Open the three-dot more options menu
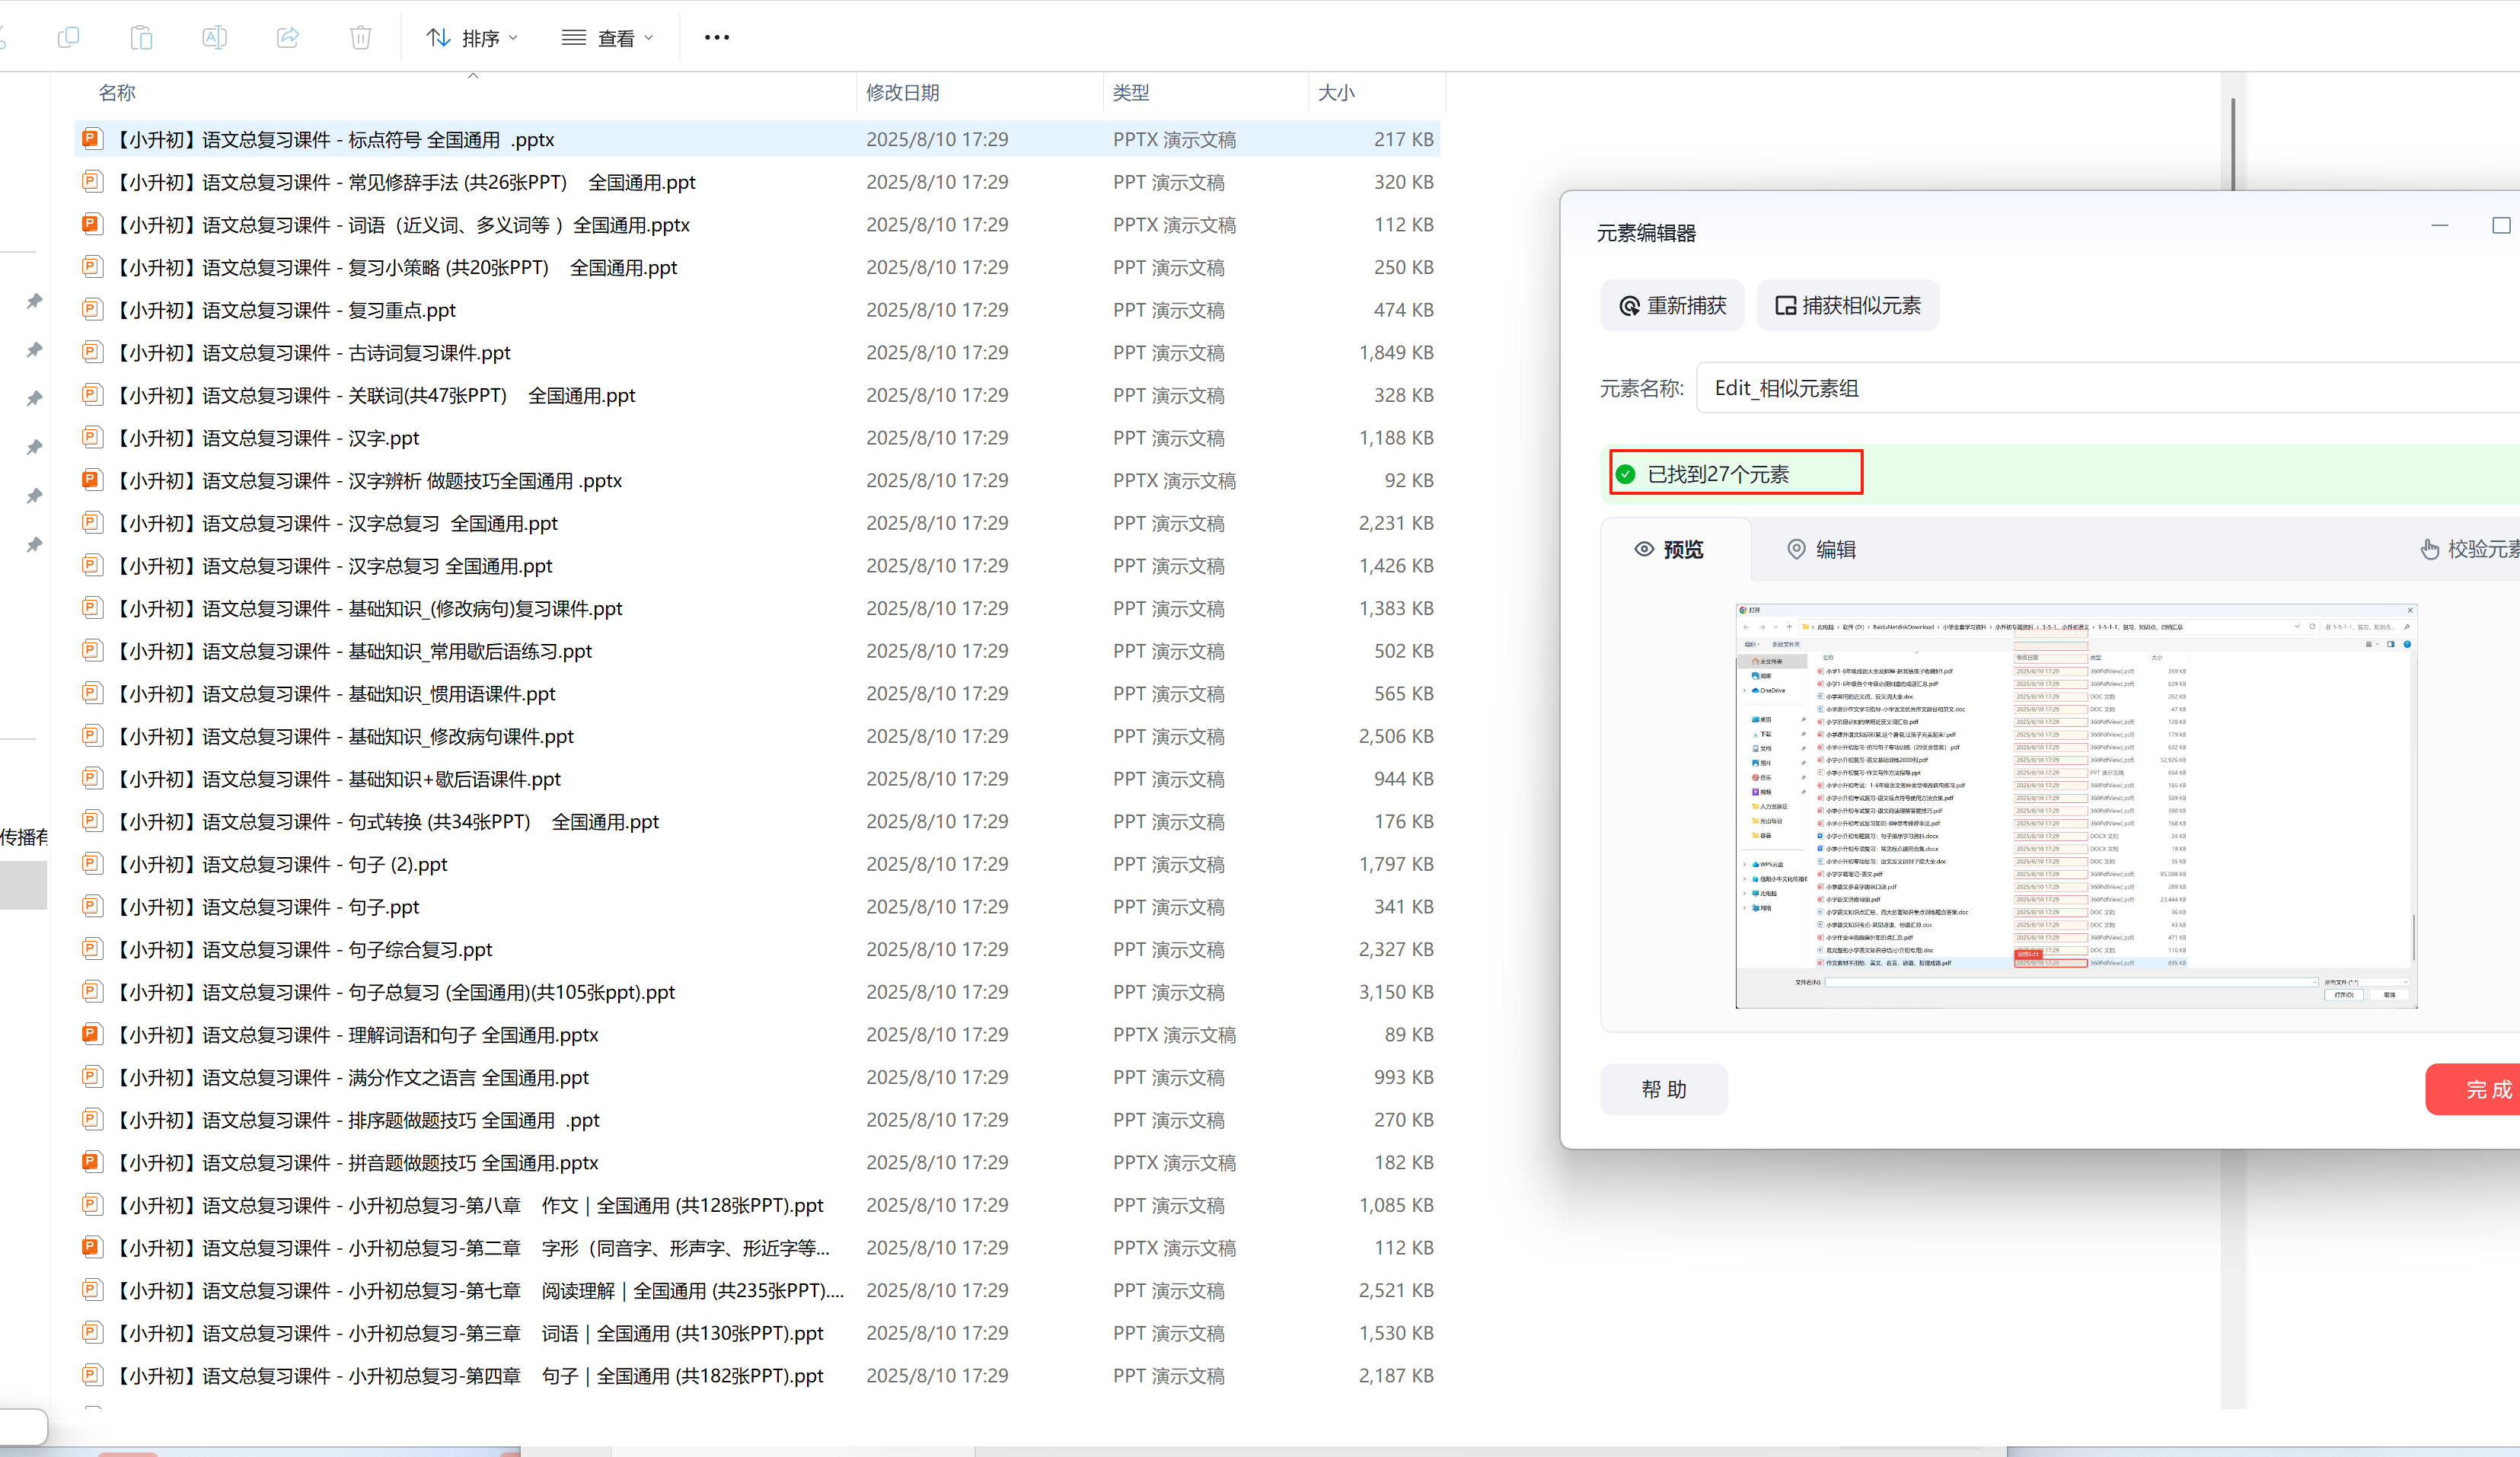This screenshot has width=2520, height=1457. (717, 38)
